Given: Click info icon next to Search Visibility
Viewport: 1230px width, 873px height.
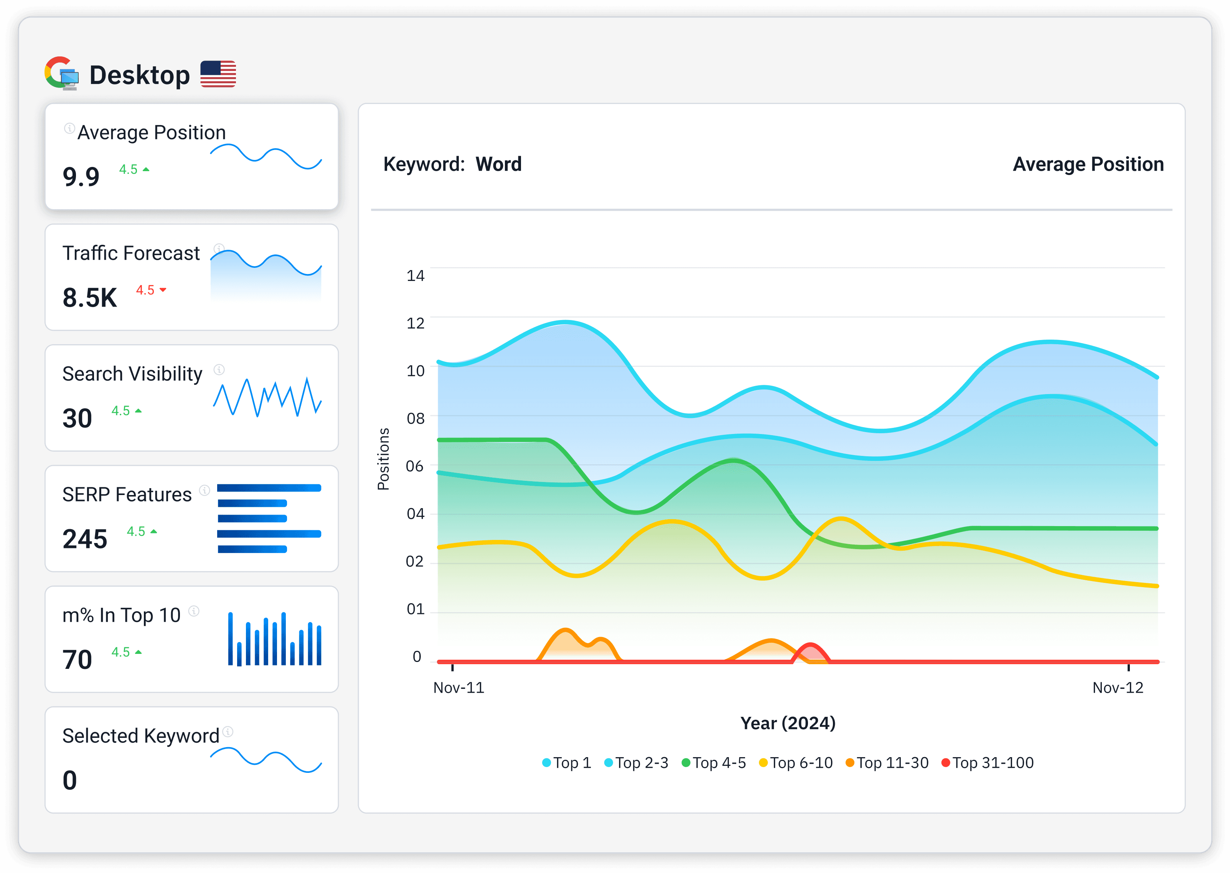Looking at the screenshot, I should pyautogui.click(x=219, y=369).
